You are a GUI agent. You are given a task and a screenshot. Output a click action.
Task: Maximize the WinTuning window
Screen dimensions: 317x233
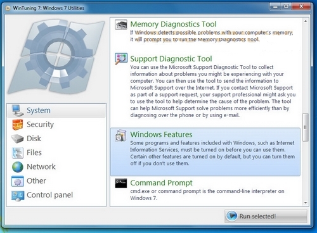[286, 6]
